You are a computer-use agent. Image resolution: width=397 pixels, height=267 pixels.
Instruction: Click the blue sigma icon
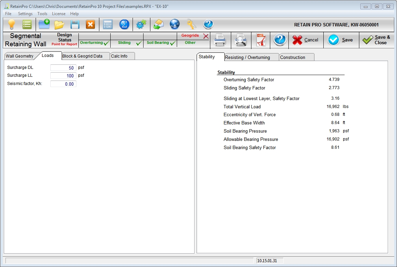[x=124, y=25]
